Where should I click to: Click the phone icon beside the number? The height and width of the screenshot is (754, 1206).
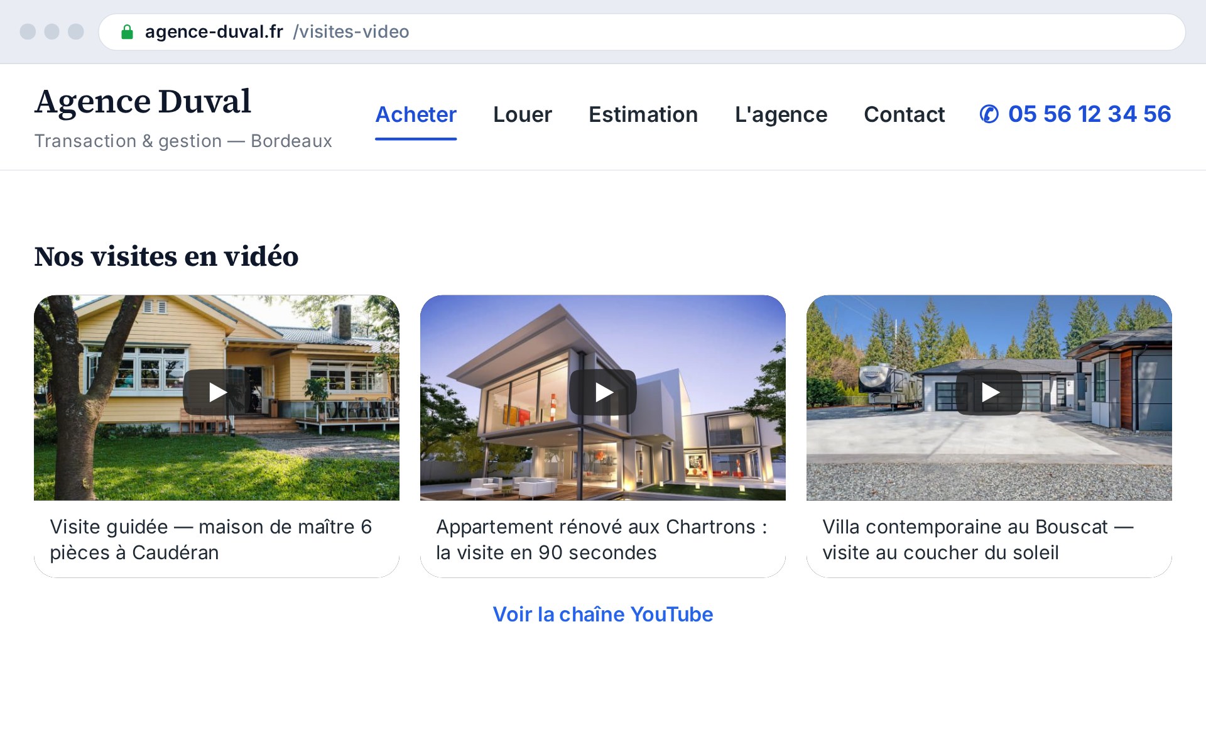click(x=989, y=114)
